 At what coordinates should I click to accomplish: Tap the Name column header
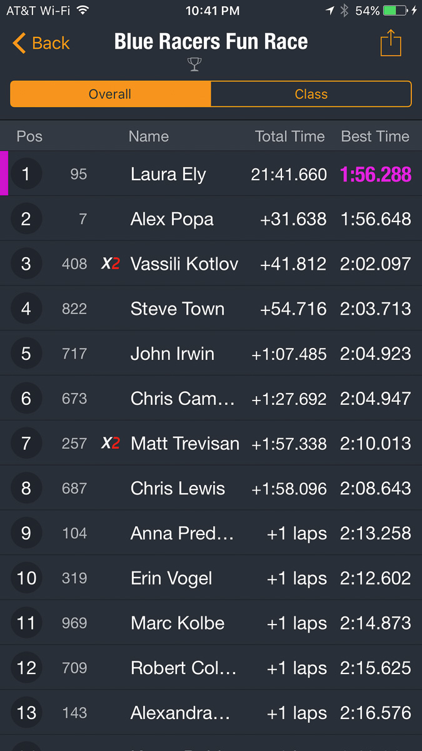click(149, 136)
